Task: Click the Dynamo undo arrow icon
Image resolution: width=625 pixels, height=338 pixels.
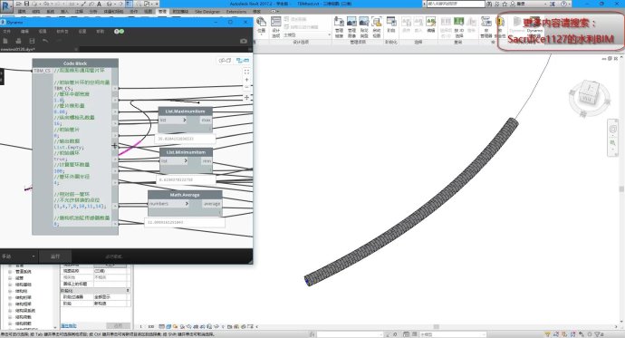Action: (x=45, y=41)
